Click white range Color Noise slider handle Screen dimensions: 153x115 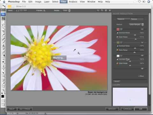tap(130, 65)
